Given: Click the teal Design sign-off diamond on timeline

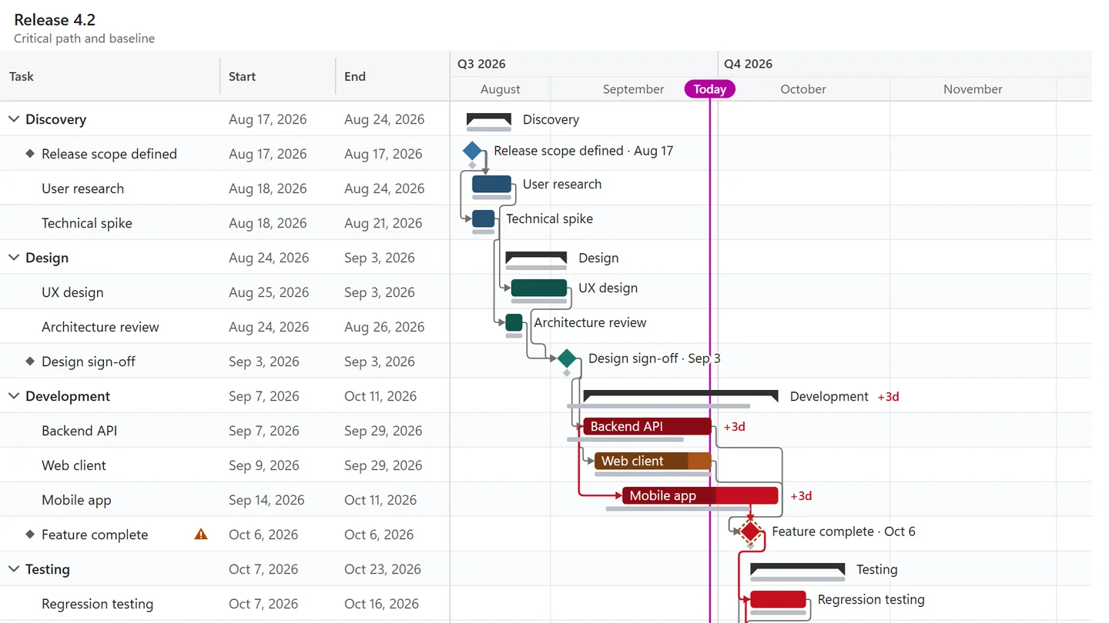Looking at the screenshot, I should point(567,358).
